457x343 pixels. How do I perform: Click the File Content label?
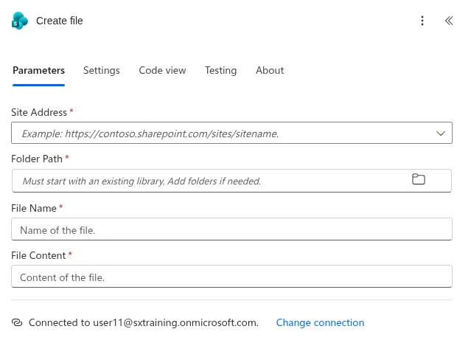tap(38, 255)
